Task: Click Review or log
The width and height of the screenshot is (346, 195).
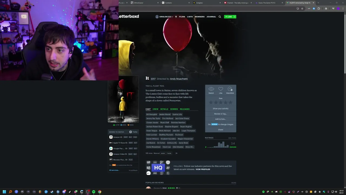Action: tap(221, 114)
